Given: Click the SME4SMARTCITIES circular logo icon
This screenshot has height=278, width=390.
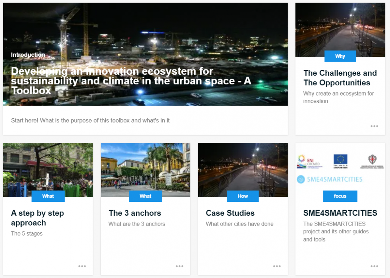Looking at the screenshot, I should tap(301, 179).
